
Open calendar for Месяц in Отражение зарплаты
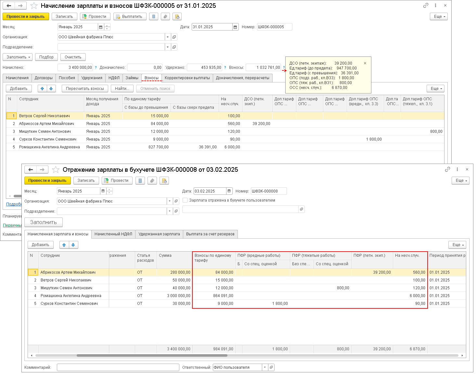point(103,191)
